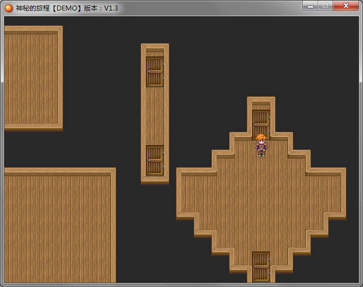This screenshot has width=363, height=287.
Task: Click the center of the diamond-shaped room
Action: click(x=261, y=194)
